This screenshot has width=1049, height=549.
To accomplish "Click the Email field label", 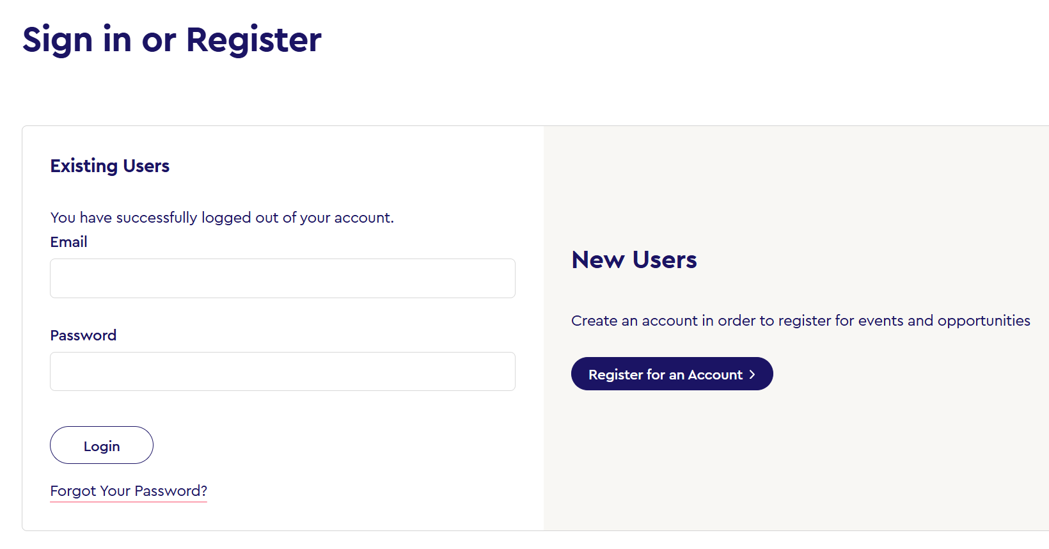I will pos(68,242).
